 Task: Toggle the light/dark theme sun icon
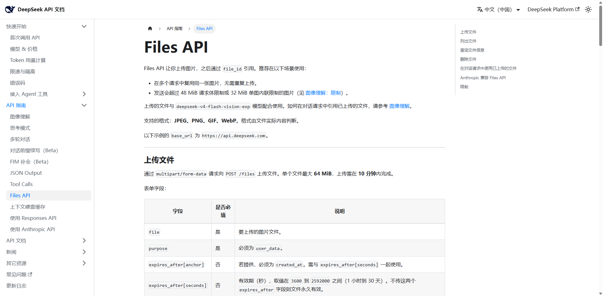588,9
